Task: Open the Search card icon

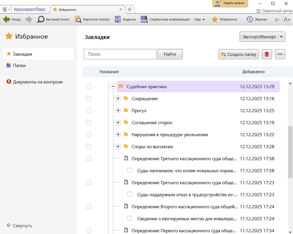Action: click(x=78, y=20)
